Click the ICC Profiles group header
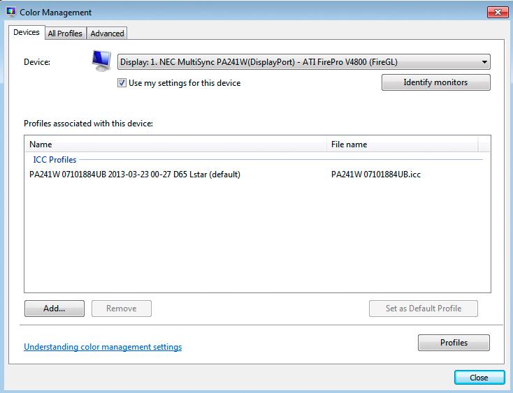 55,160
